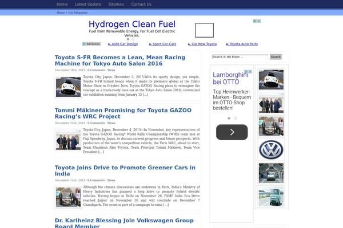Click News category under Toyota S-FR article
This screenshot has height=228, width=343.
111,70
